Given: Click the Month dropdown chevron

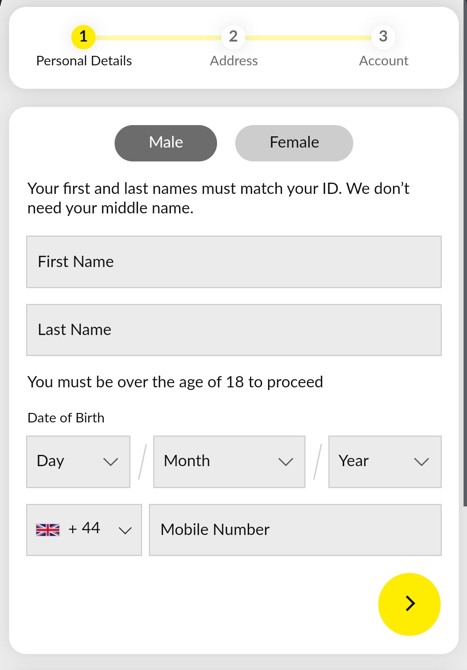Looking at the screenshot, I should [x=285, y=461].
